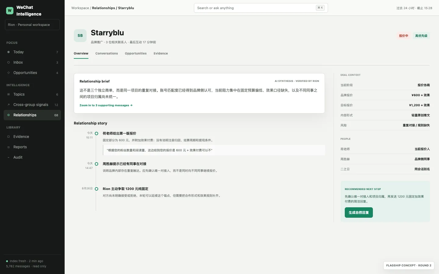Open Audit in the Library section
This screenshot has width=439, height=274.
[32, 157]
